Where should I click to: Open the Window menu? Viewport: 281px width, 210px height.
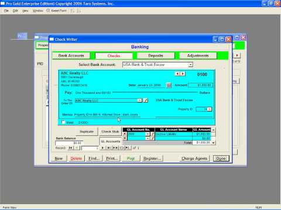[x=37, y=10]
